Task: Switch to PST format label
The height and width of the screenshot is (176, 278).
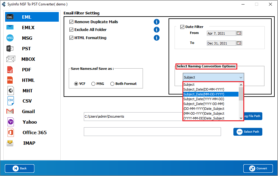Action: click(27, 48)
